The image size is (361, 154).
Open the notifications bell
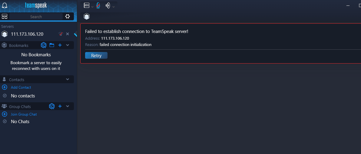[5, 5]
